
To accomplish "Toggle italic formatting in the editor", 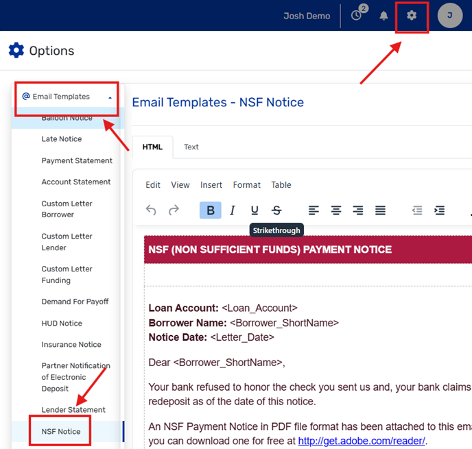I will click(x=233, y=210).
